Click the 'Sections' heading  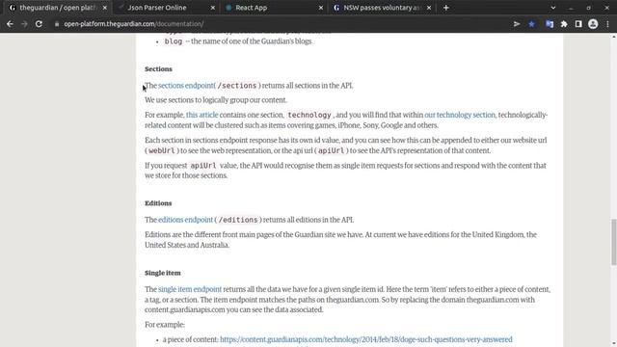(158, 68)
